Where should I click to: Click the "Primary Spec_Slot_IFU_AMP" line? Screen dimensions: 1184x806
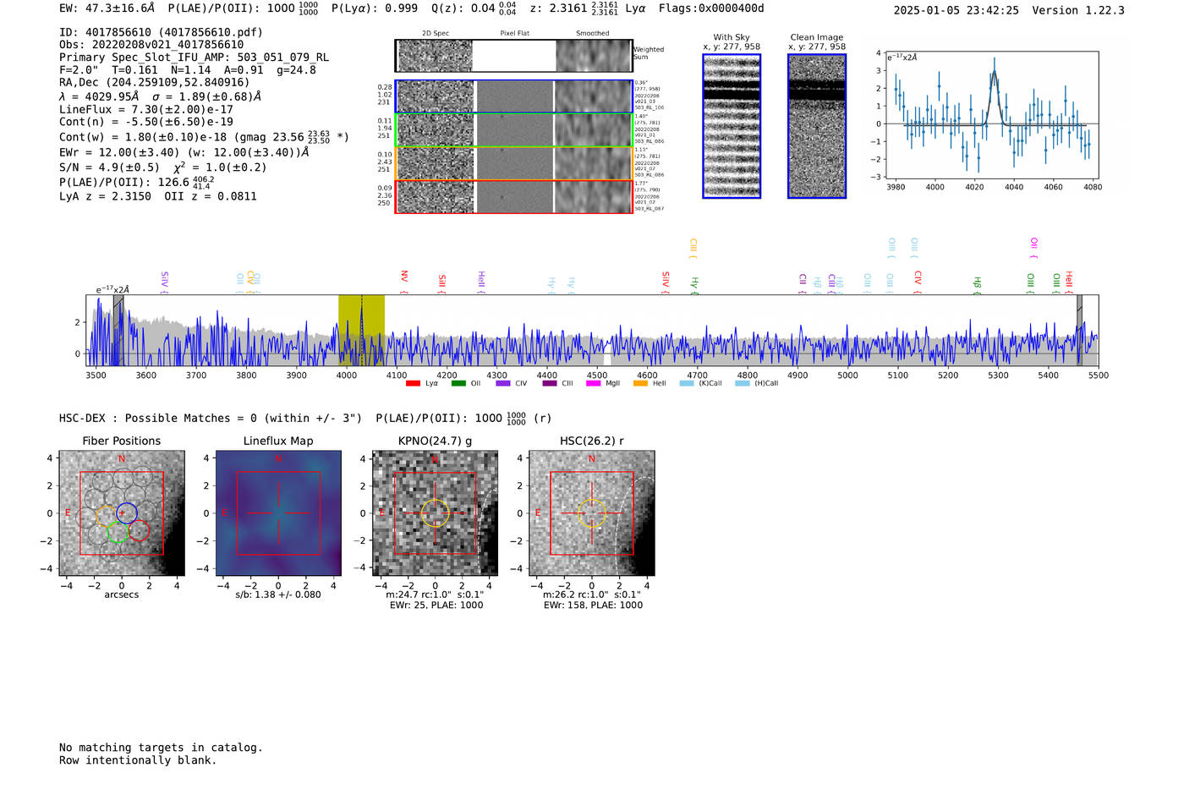[194, 58]
